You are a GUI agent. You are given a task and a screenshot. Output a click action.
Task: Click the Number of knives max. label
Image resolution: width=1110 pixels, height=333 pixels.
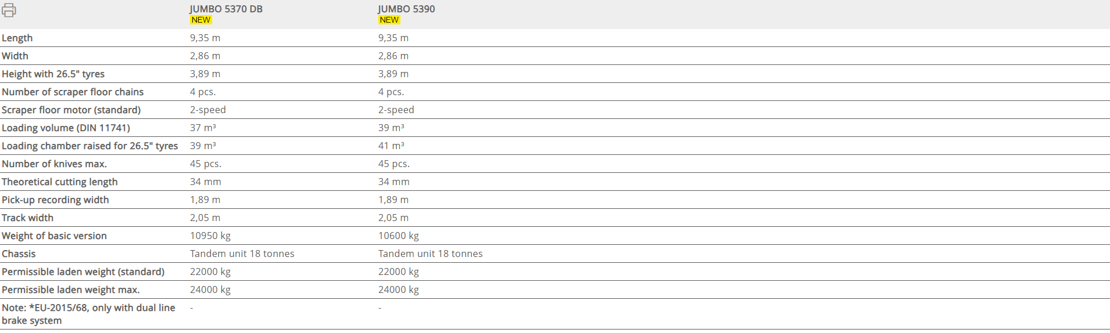pos(54,164)
